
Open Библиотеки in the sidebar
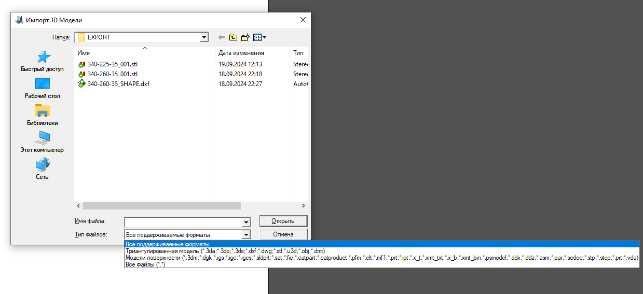point(42,115)
